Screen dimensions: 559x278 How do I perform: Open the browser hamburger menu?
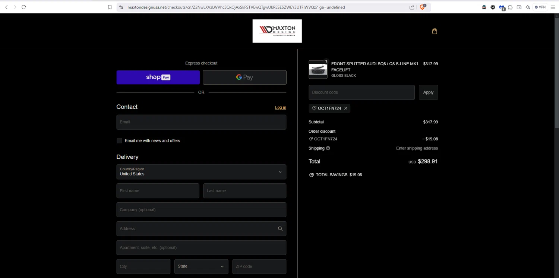[553, 7]
